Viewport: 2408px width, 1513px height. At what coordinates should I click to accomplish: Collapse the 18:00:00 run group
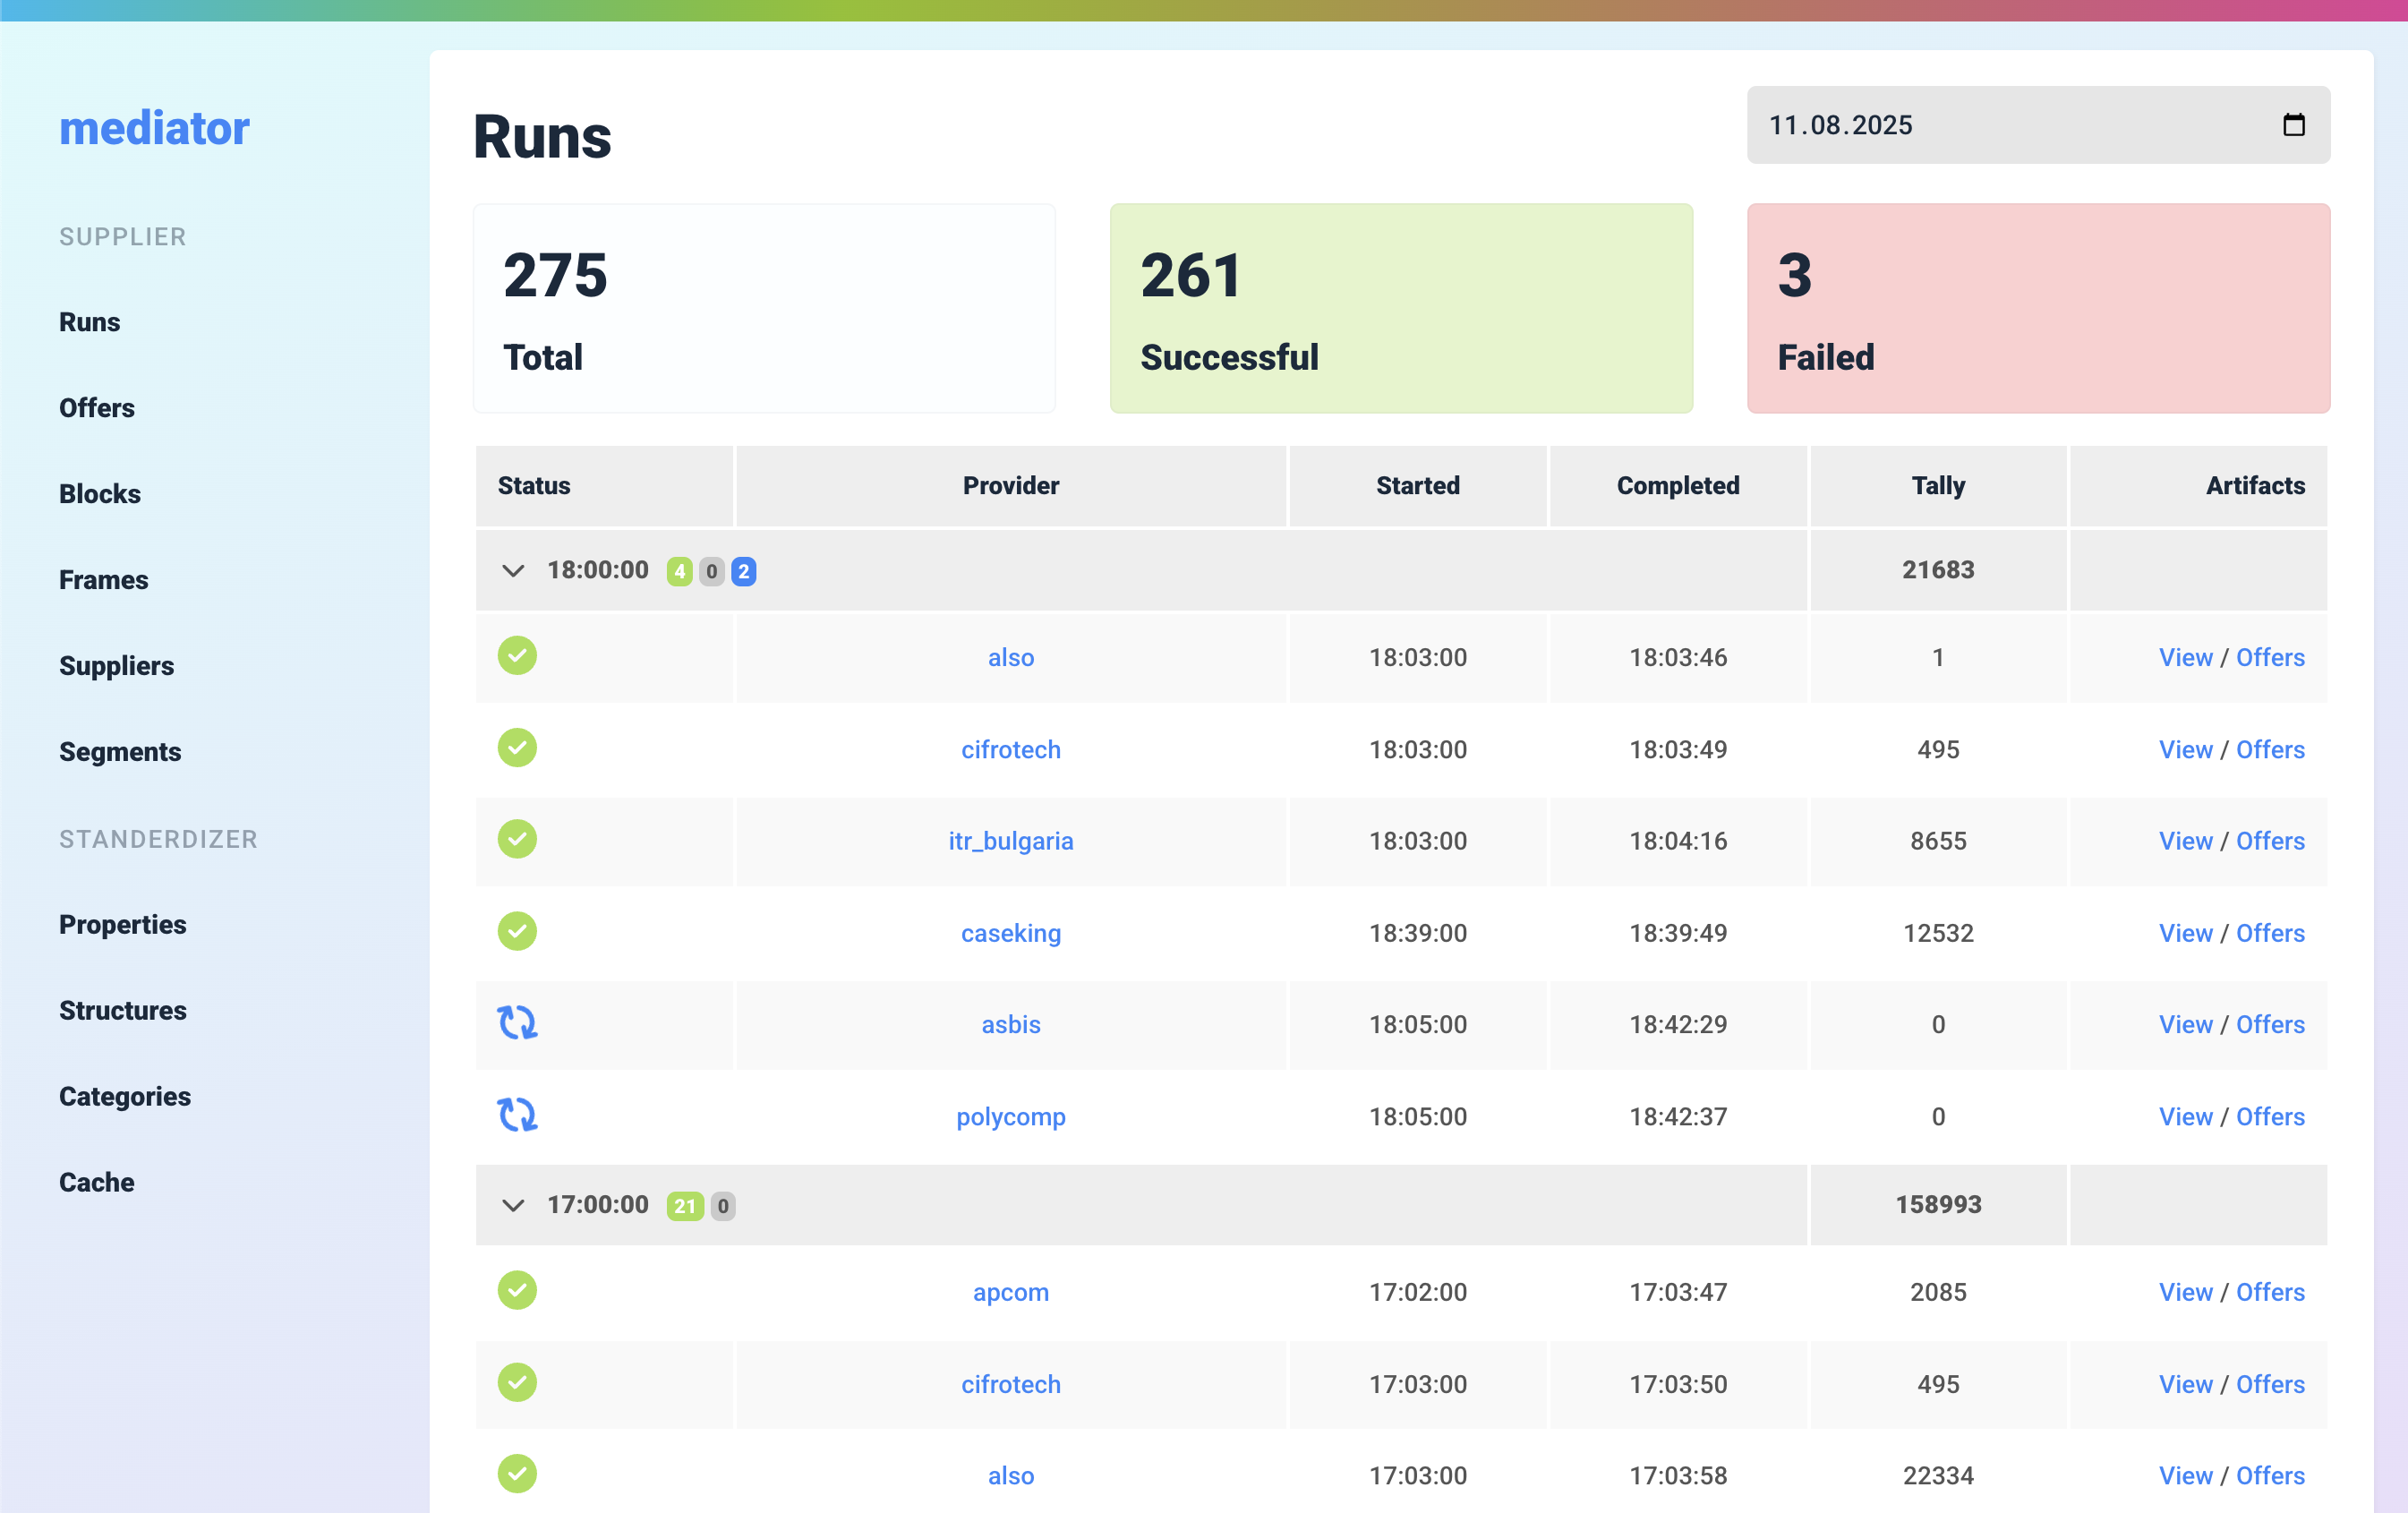(513, 570)
